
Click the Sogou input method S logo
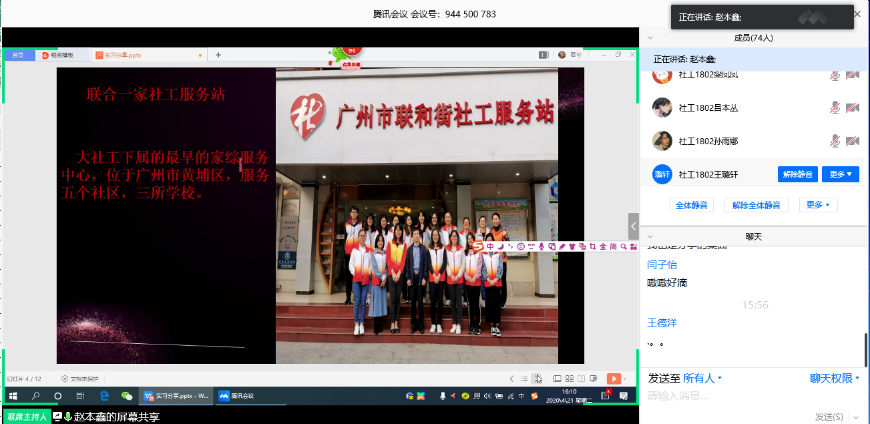477,246
